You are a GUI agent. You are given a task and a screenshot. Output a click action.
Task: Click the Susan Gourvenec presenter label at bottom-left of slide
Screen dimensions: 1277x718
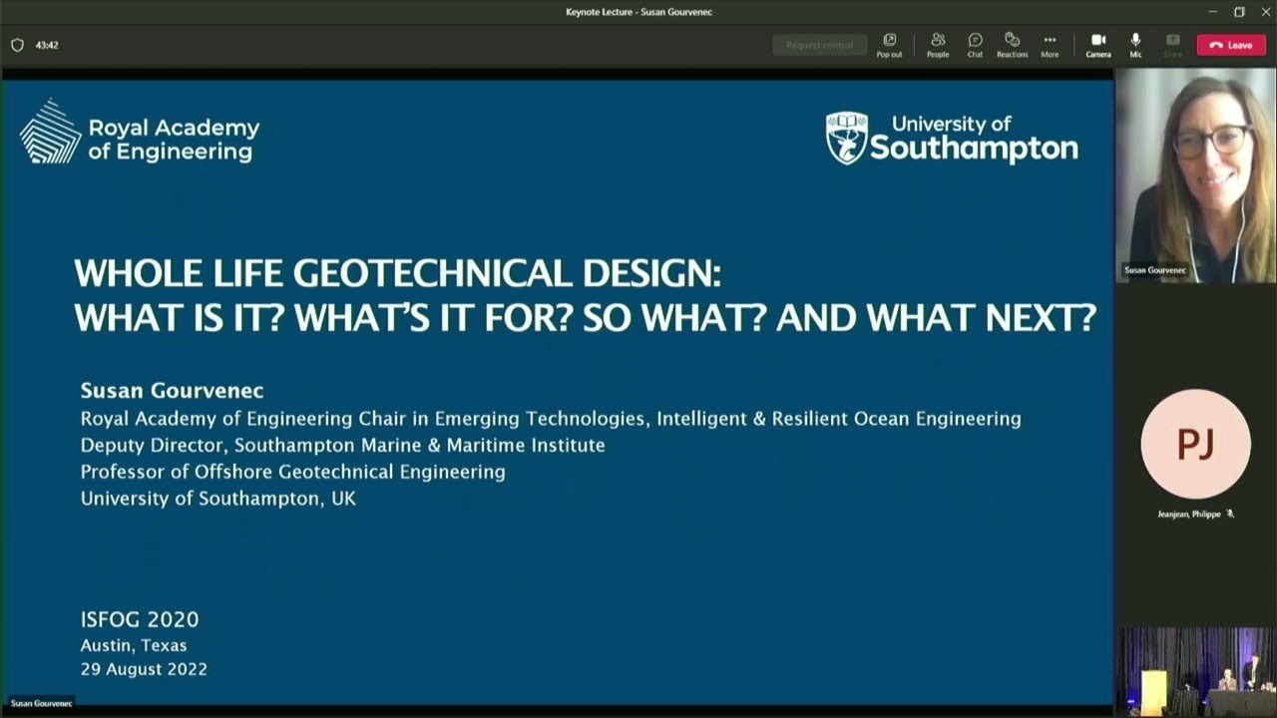coord(41,703)
